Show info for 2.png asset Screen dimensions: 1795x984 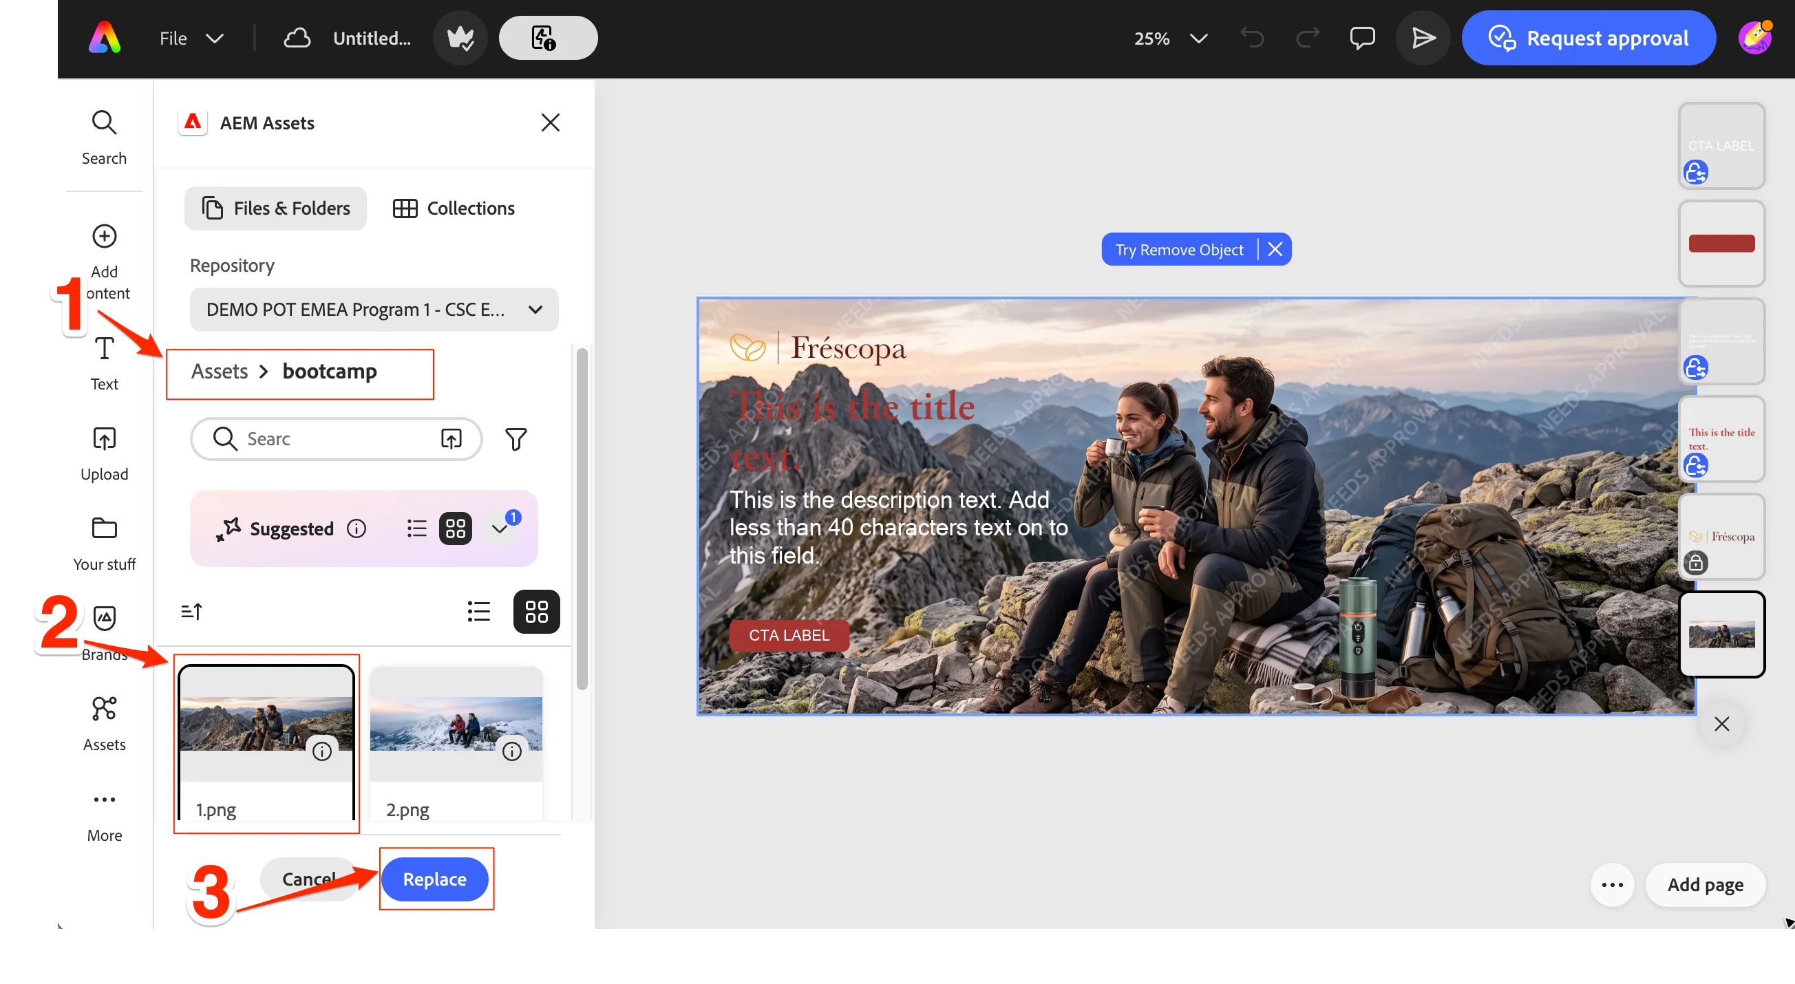click(x=511, y=751)
